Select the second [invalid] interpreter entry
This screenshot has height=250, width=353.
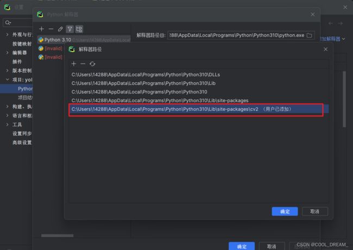click(51, 57)
